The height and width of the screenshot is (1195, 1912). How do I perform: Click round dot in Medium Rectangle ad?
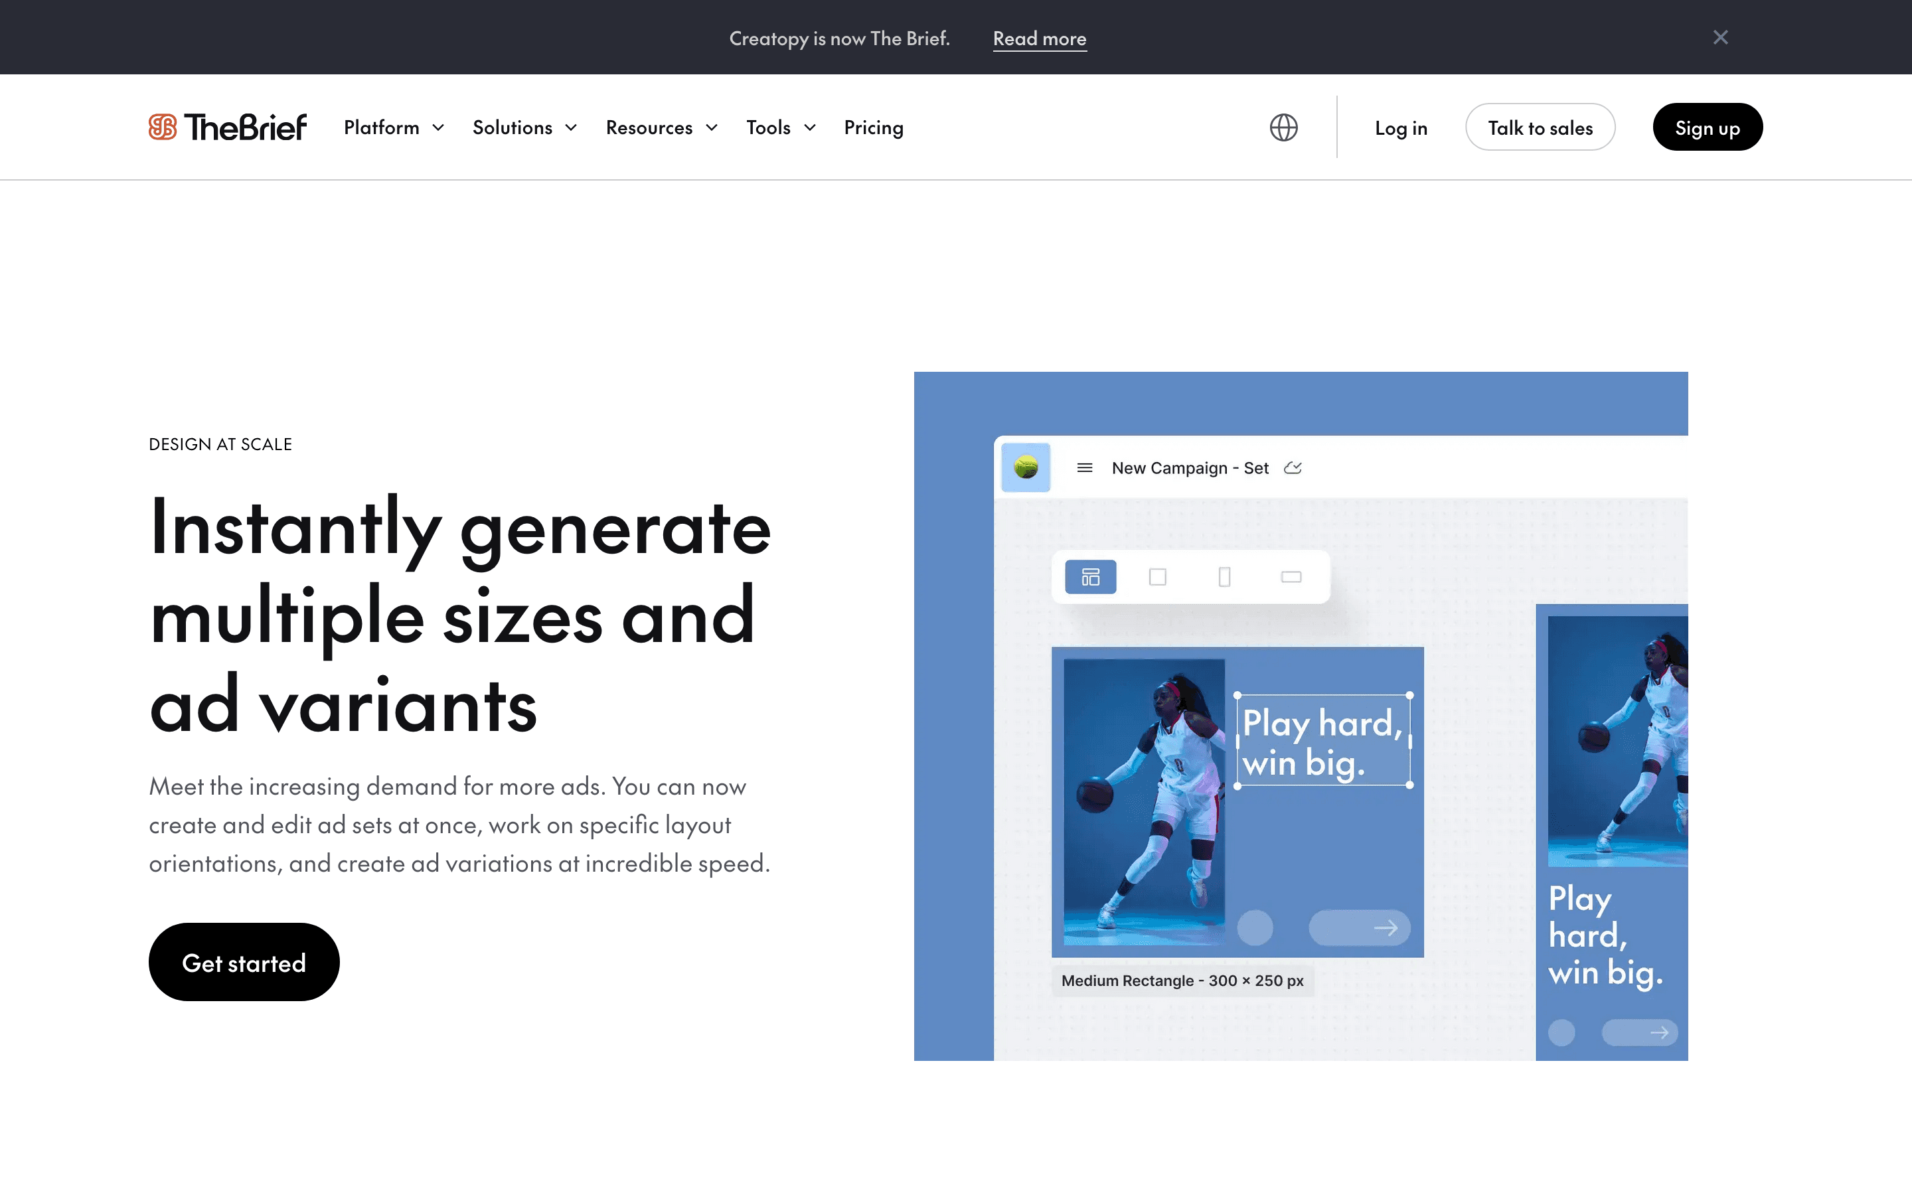pos(1255,928)
